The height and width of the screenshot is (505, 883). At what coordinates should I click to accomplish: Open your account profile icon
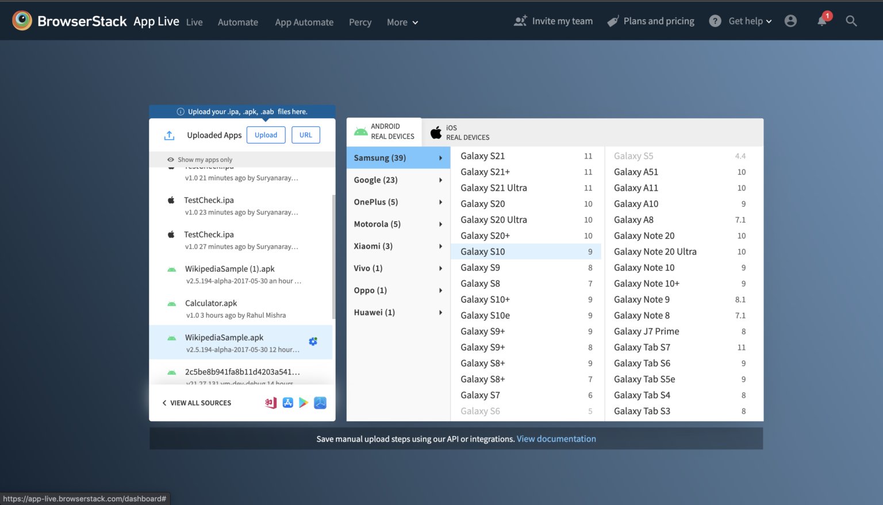coord(790,21)
